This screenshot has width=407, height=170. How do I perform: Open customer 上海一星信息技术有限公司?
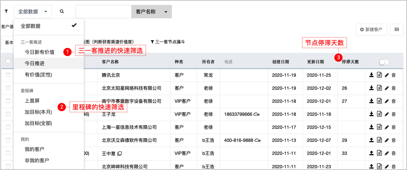click(x=129, y=127)
